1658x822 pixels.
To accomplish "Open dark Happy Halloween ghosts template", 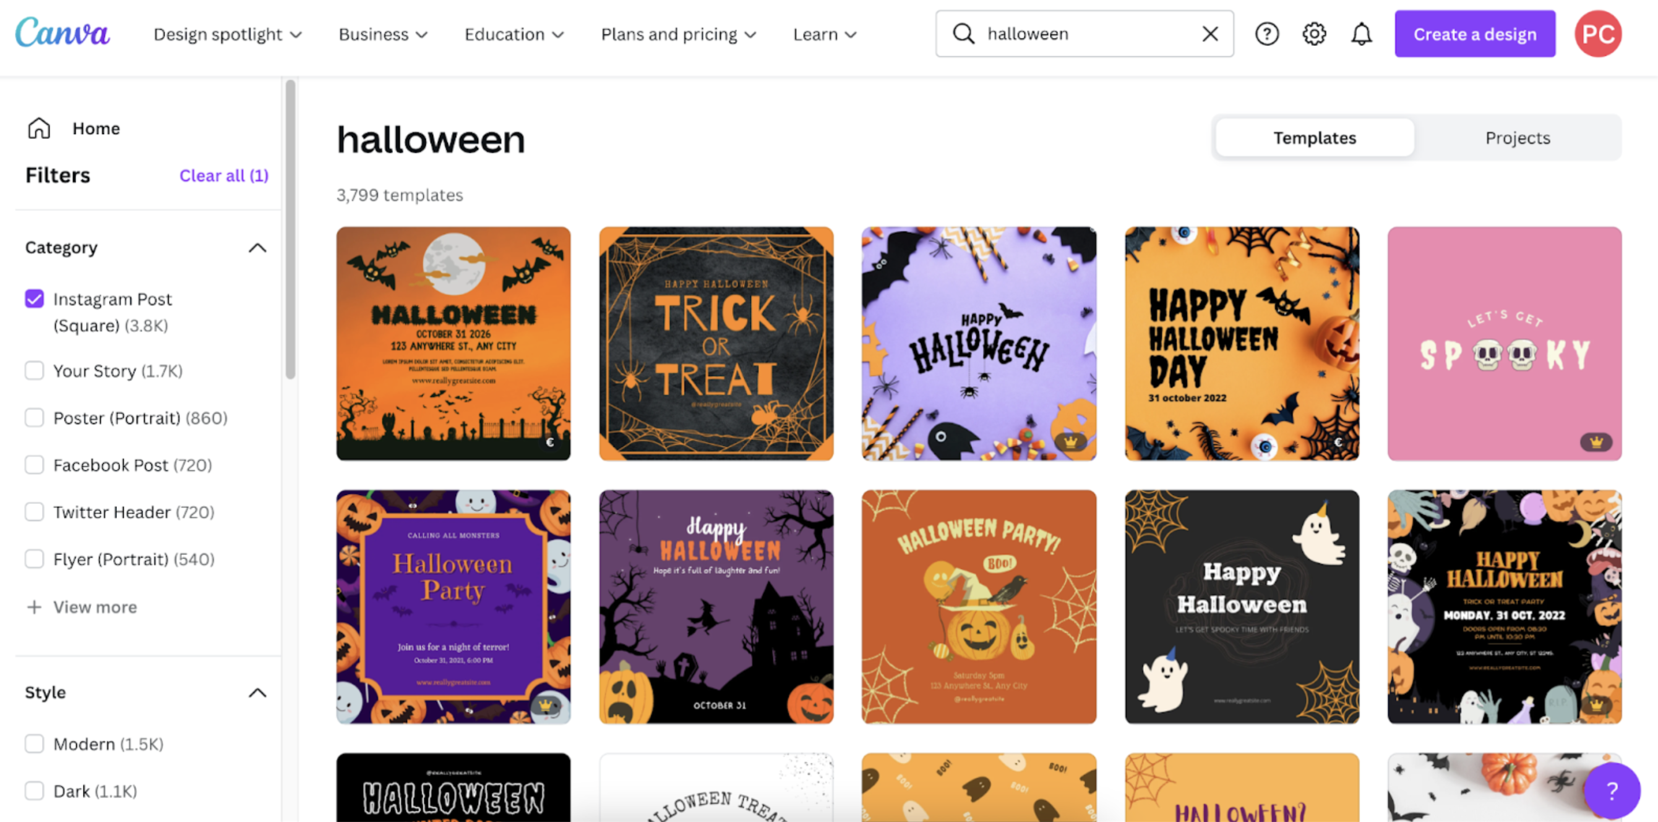I will pyautogui.click(x=1242, y=606).
